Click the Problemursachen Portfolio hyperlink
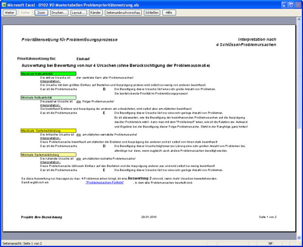 [104, 183]
